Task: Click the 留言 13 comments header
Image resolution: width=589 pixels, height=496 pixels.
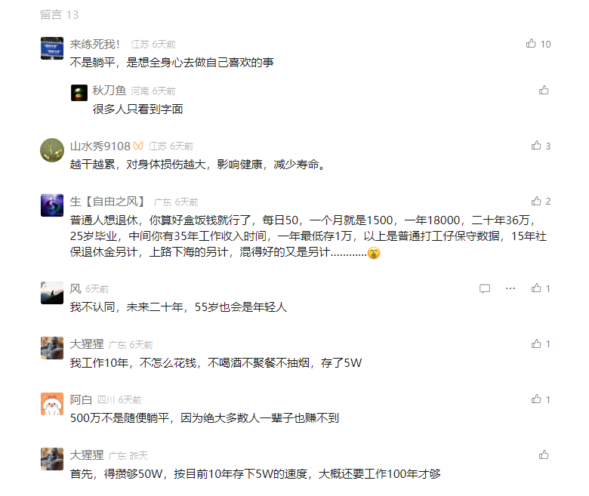Action: click(x=59, y=14)
